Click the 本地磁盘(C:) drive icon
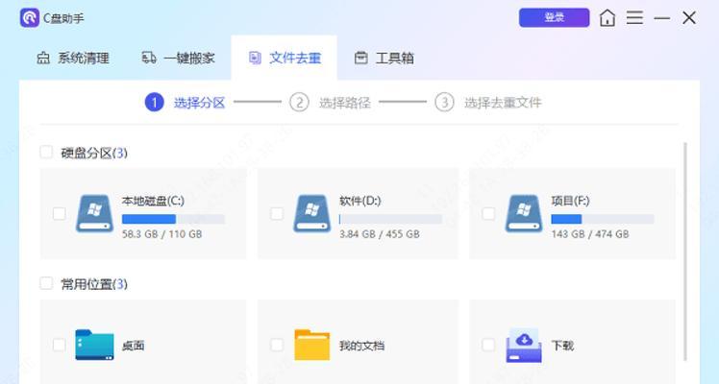 pyautogui.click(x=94, y=214)
